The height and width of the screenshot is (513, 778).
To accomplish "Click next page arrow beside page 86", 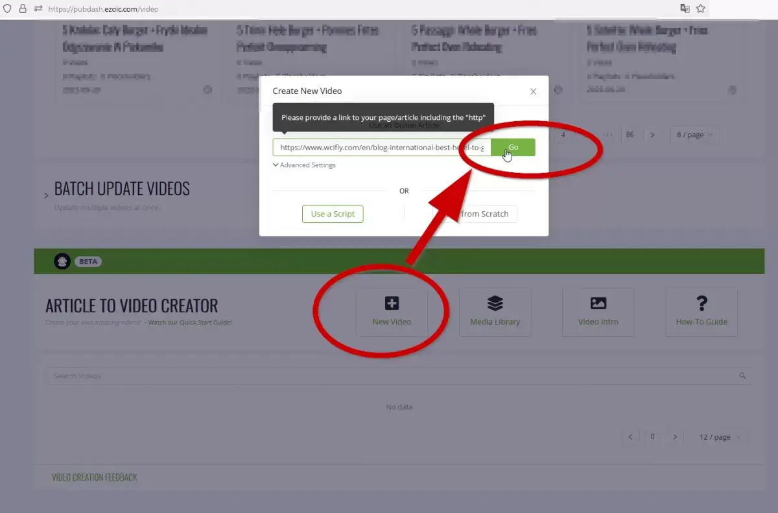I will pos(652,135).
